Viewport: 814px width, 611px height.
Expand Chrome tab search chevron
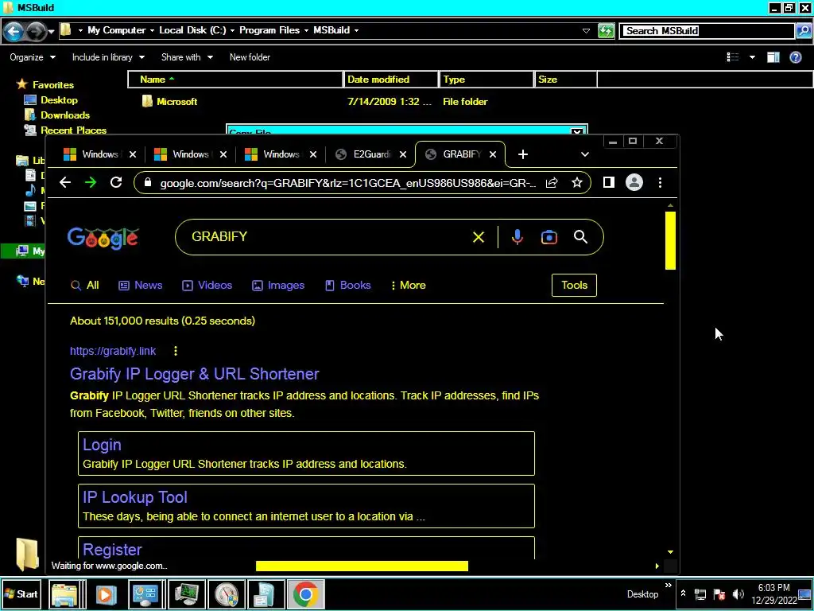point(584,154)
